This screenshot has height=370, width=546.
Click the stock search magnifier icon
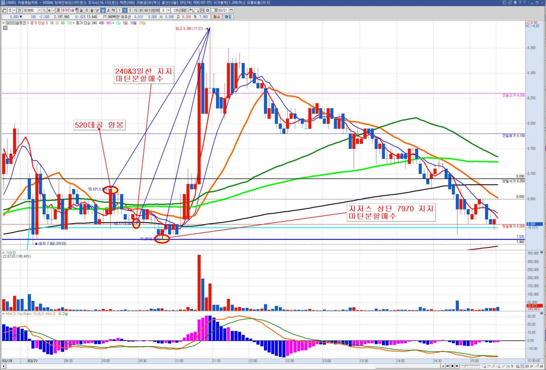44,11
